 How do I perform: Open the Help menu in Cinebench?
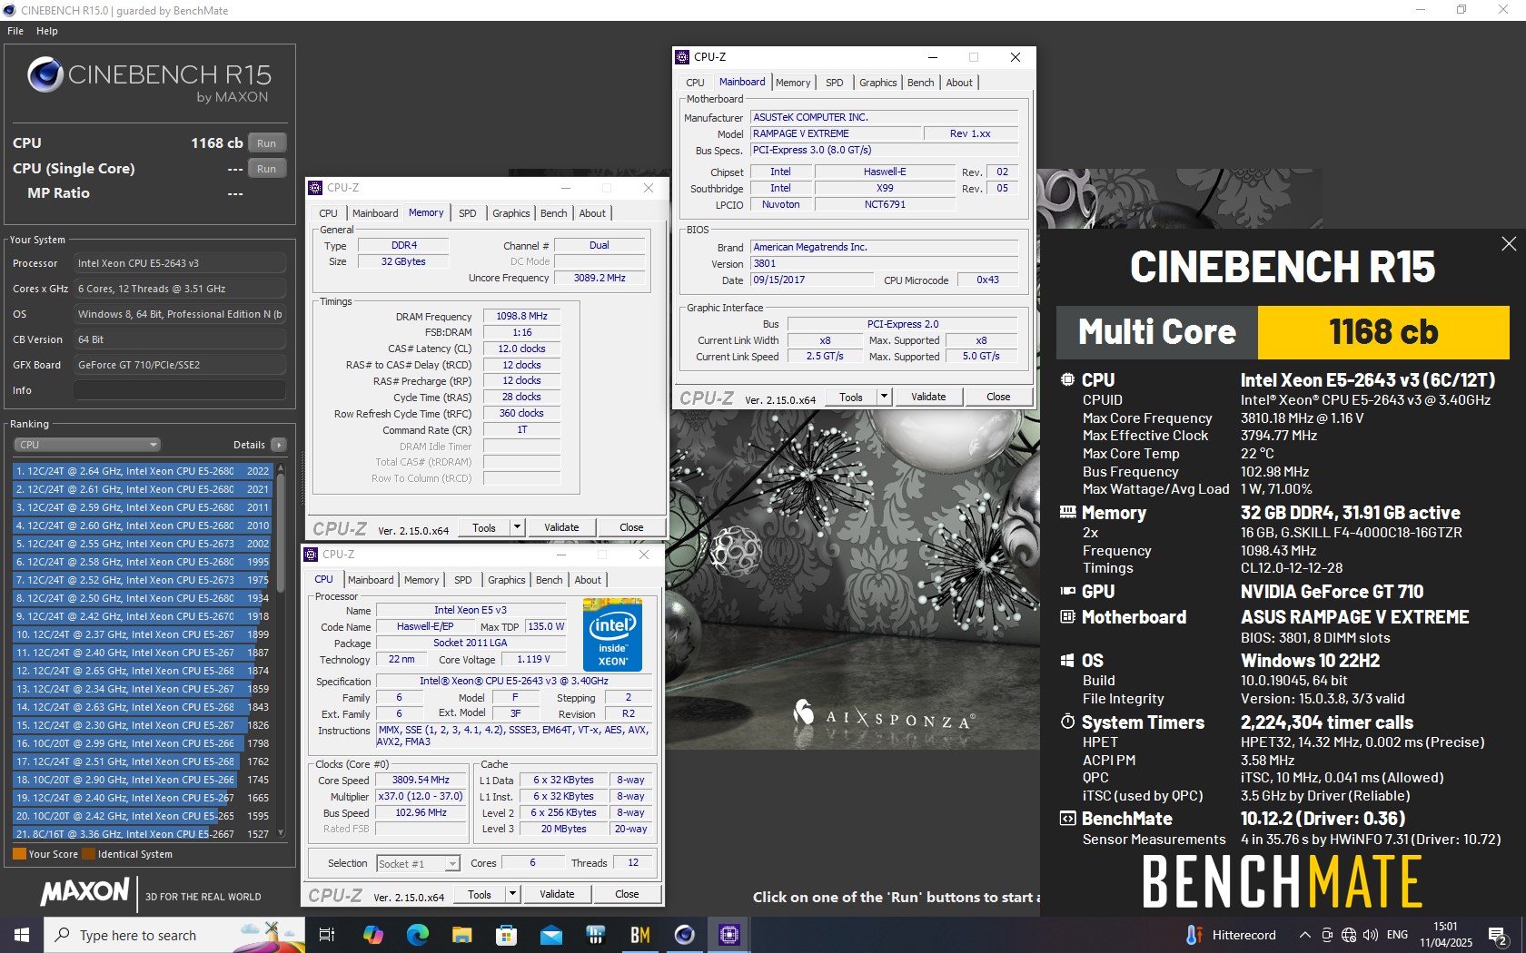coord(47,31)
